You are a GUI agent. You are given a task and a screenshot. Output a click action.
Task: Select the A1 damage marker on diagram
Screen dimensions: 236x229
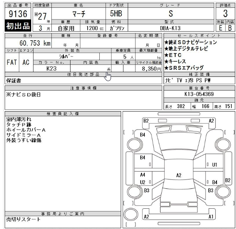click(x=211, y=217)
